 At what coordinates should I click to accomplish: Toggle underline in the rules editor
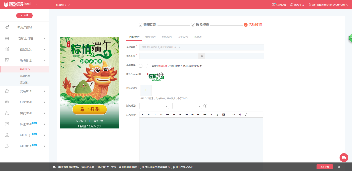click(211, 114)
